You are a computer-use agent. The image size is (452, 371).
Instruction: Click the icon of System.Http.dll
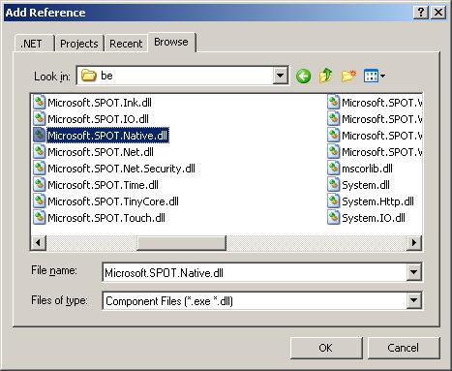pos(334,201)
